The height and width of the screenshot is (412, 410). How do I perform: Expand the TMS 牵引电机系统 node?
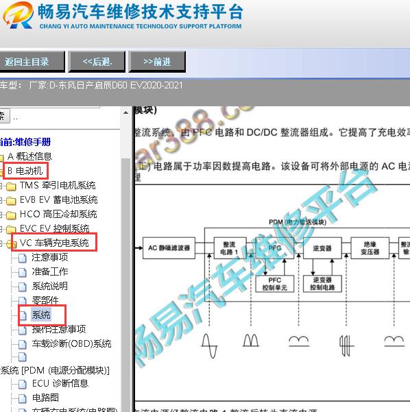(1, 186)
